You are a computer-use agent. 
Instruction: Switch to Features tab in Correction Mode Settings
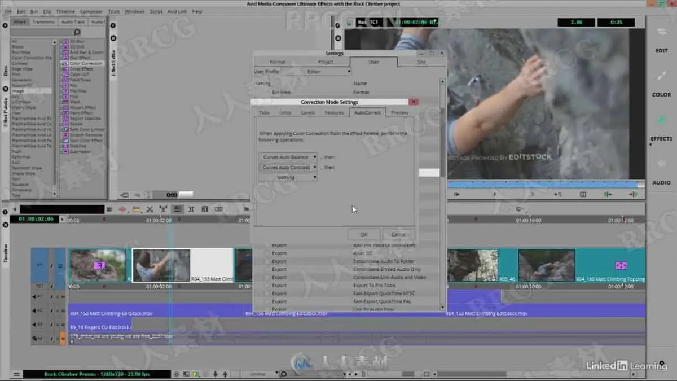(x=334, y=113)
